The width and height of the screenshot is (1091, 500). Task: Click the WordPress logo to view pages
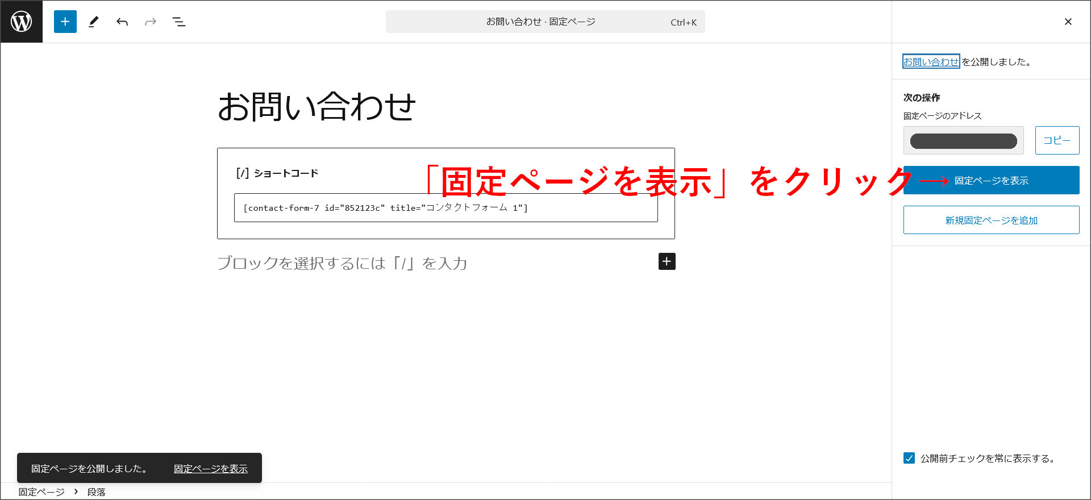(22, 22)
